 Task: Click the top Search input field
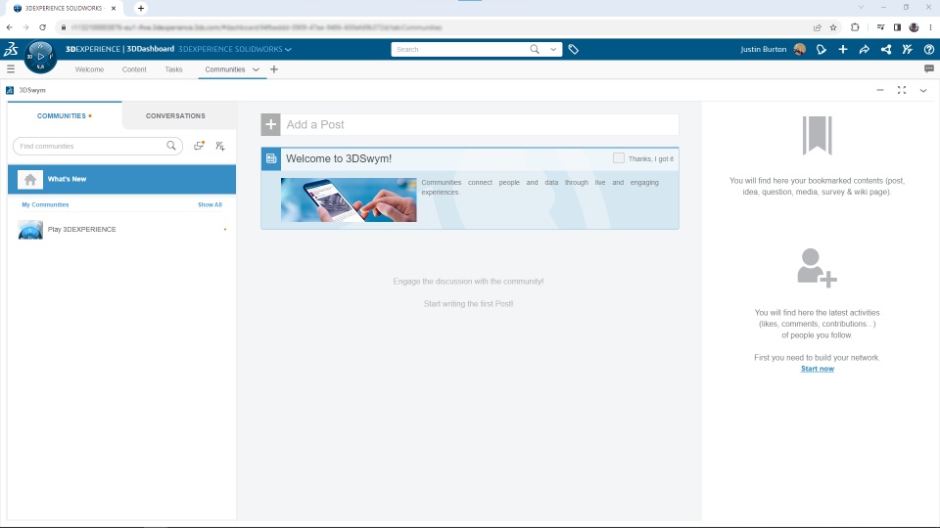(460, 49)
